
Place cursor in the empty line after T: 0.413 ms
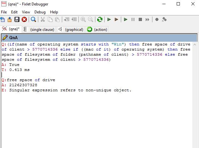(x=96, y=75)
